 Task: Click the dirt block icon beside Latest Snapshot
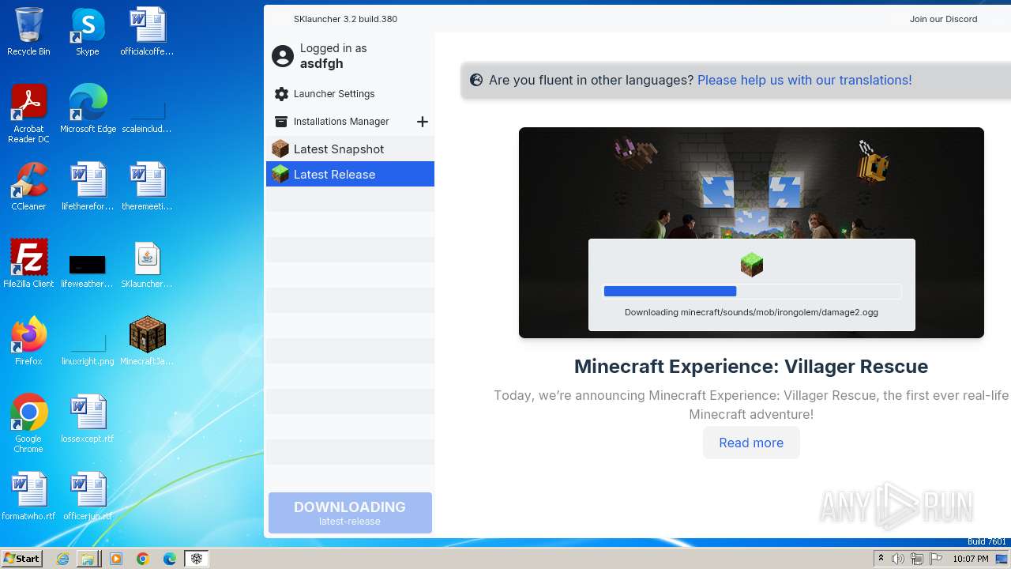(280, 149)
